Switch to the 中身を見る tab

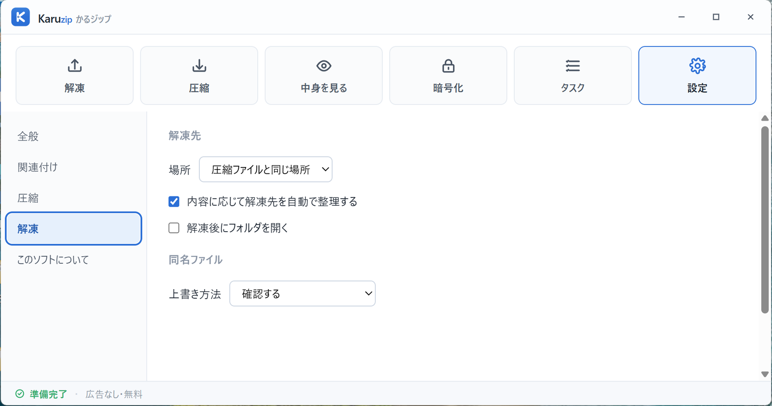[324, 75]
